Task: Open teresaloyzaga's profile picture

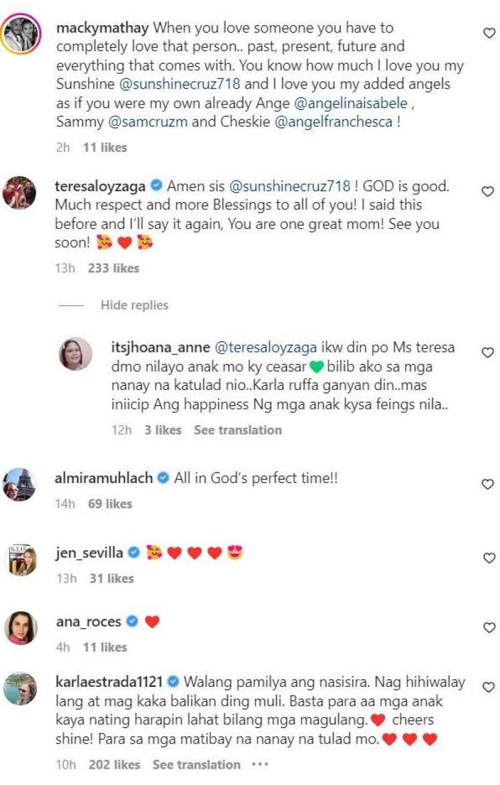Action: coord(21,192)
